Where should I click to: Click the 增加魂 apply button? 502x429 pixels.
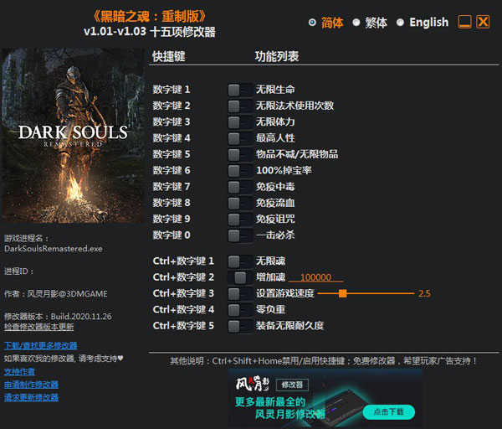tap(240, 277)
